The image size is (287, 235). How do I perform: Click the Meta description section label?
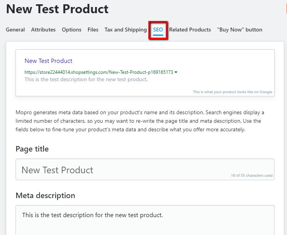click(x=45, y=195)
